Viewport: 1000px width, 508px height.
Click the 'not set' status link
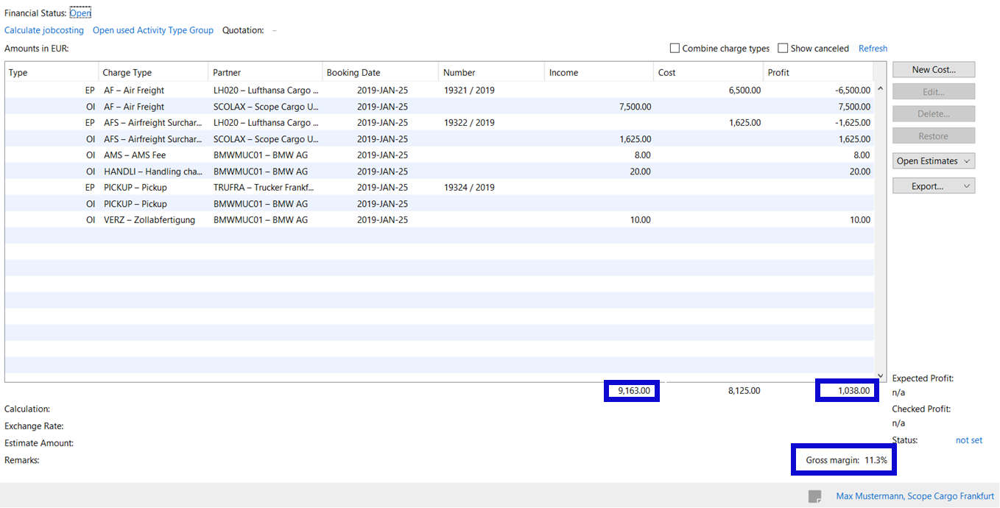968,440
